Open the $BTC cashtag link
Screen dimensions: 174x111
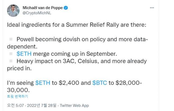point(100,83)
